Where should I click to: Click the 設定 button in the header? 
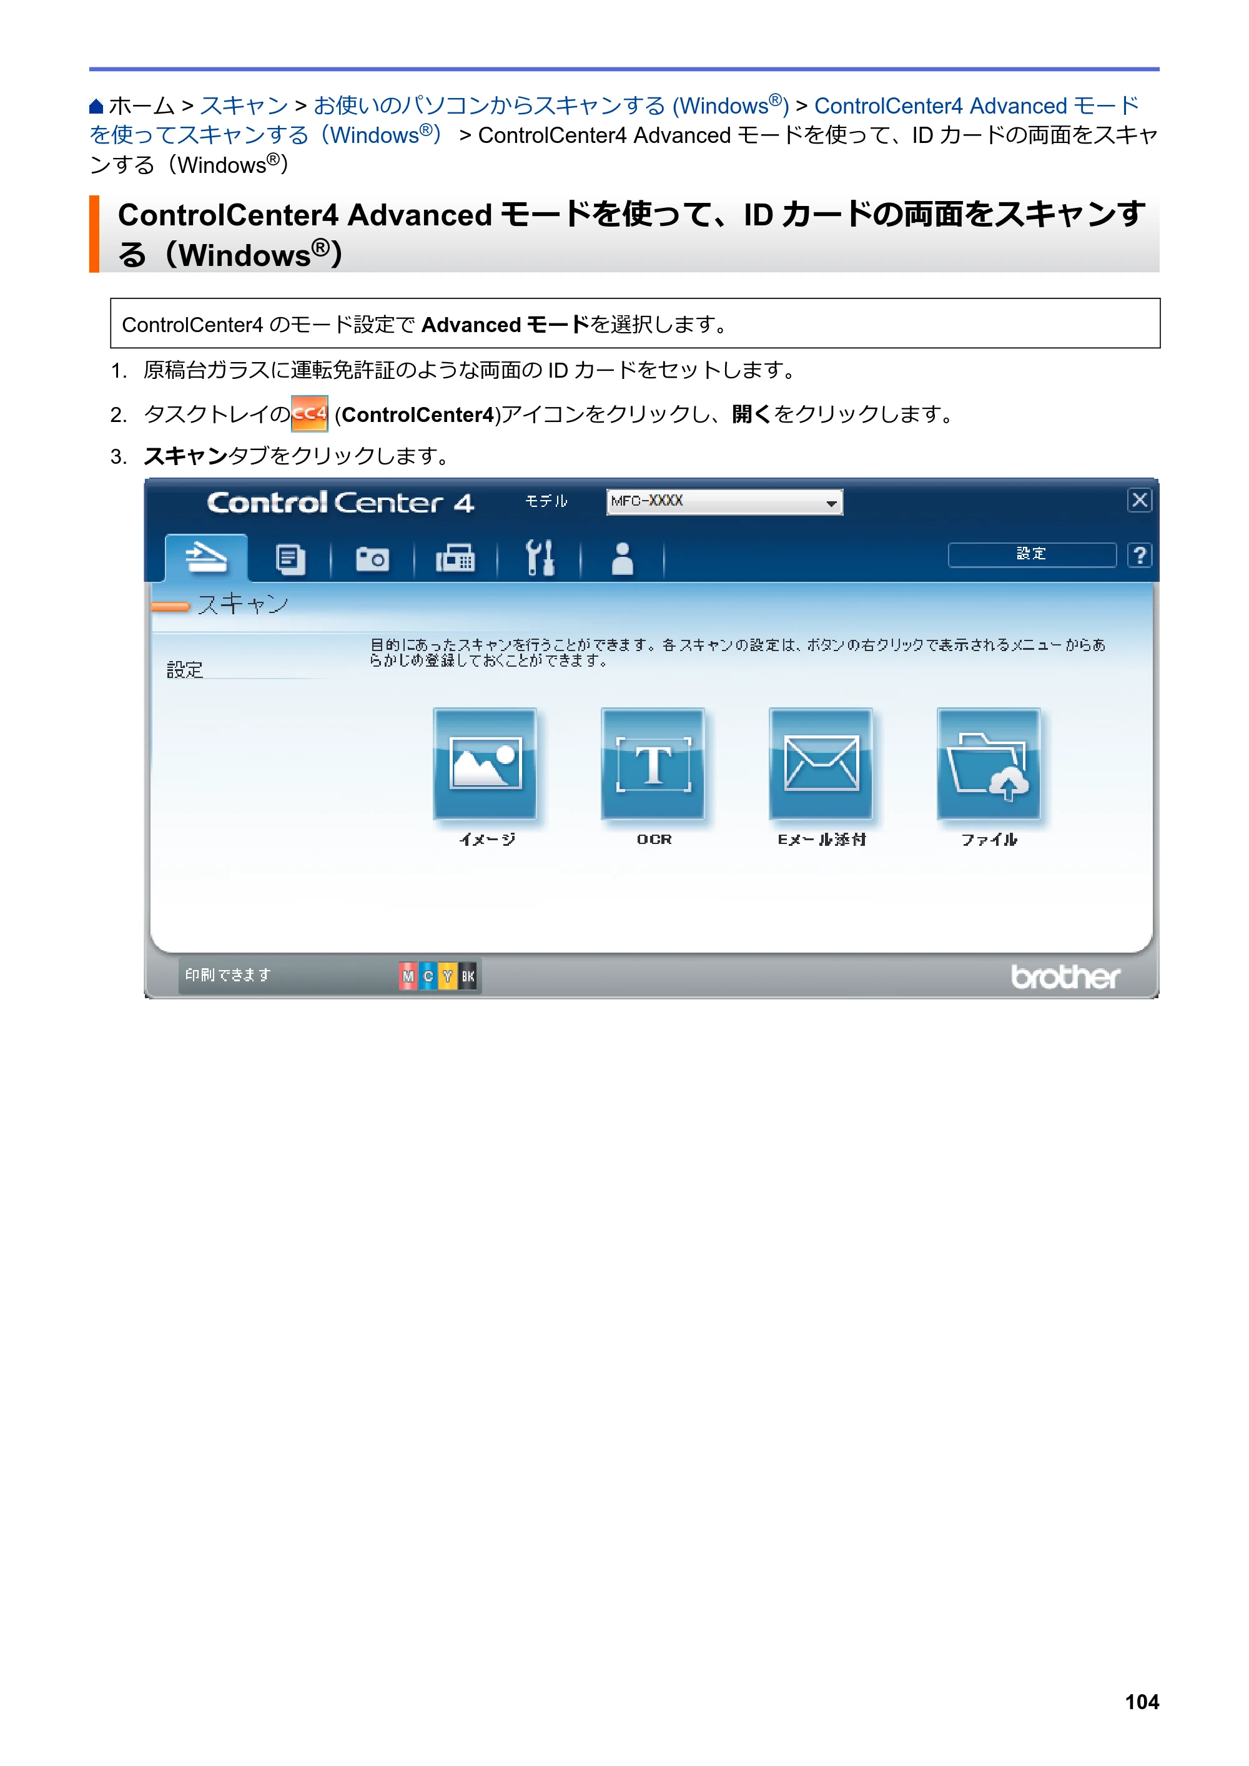point(1032,554)
